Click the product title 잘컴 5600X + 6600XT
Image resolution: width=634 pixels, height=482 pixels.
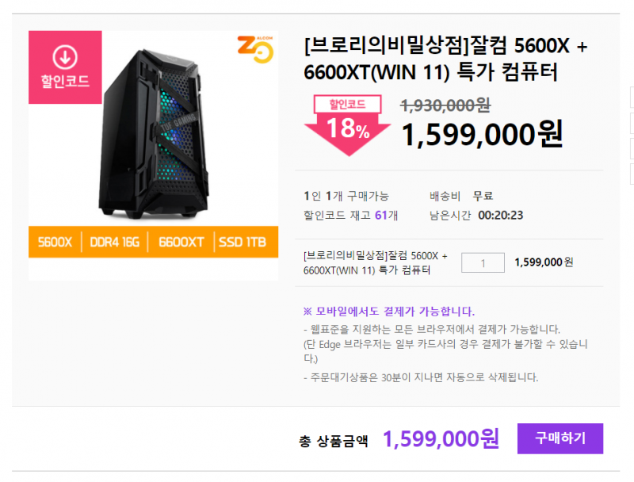coord(445,59)
